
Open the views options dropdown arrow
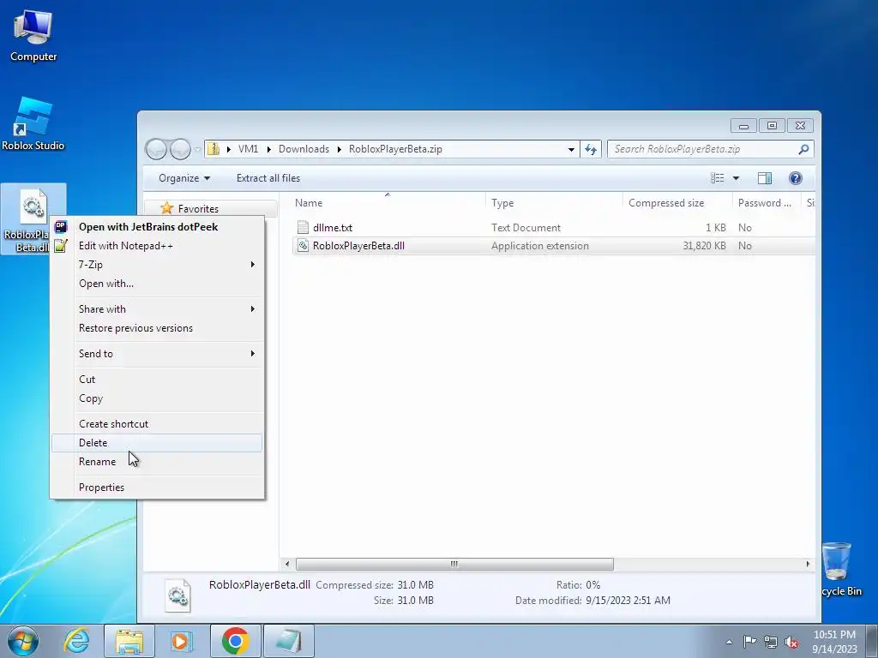tap(736, 178)
